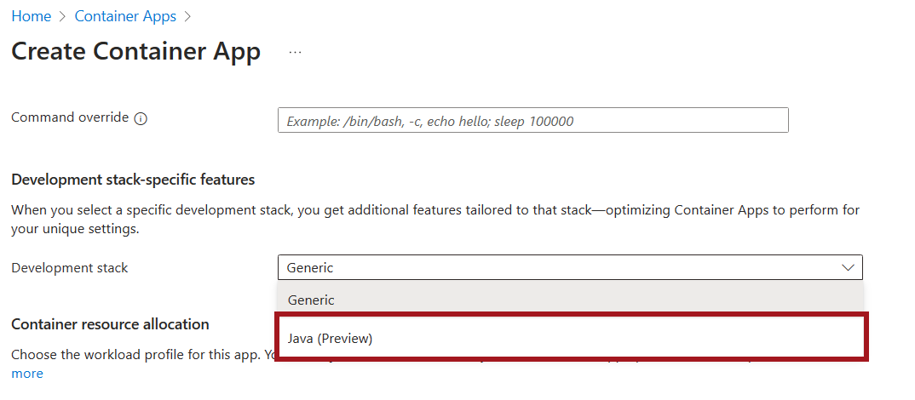Navigate to Container Apps breadcrumb link
The height and width of the screenshot is (400, 915).
click(x=125, y=16)
